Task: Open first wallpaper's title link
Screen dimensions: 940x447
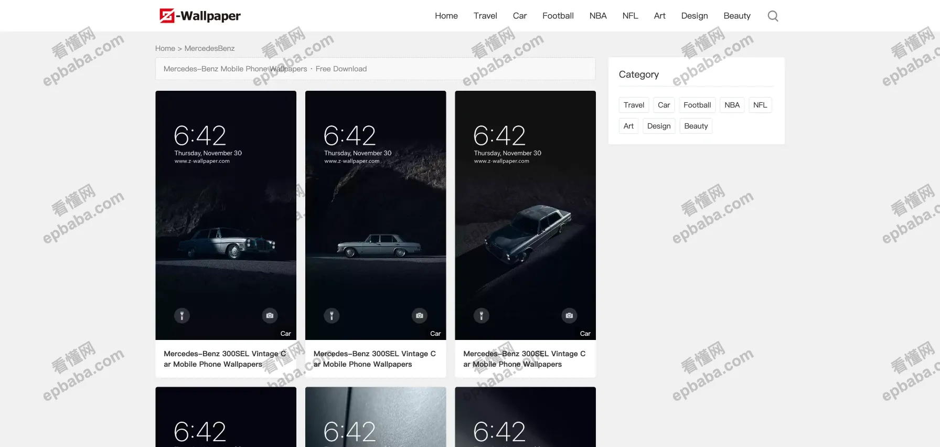Action: coord(225,359)
